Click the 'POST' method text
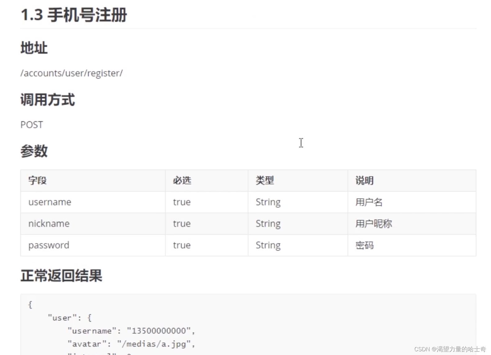This screenshot has width=491, height=355. 32,125
